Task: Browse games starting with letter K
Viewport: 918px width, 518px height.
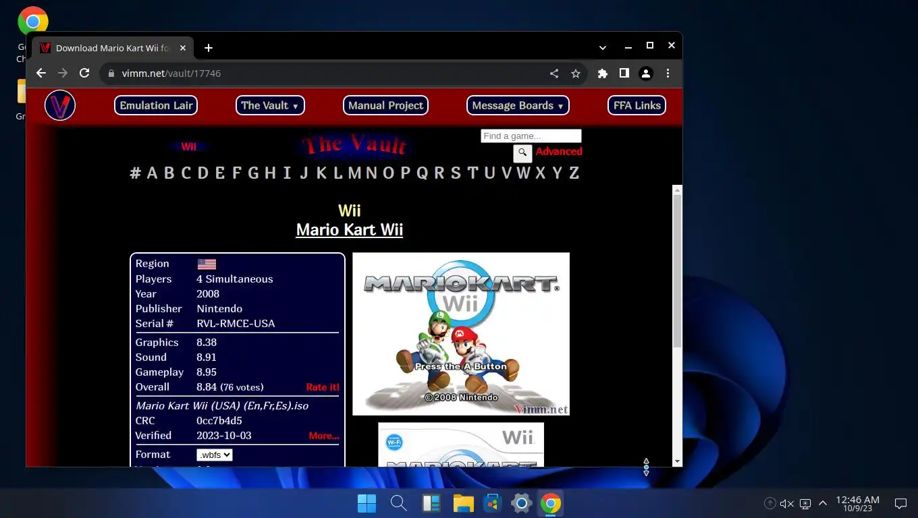Action: click(321, 173)
